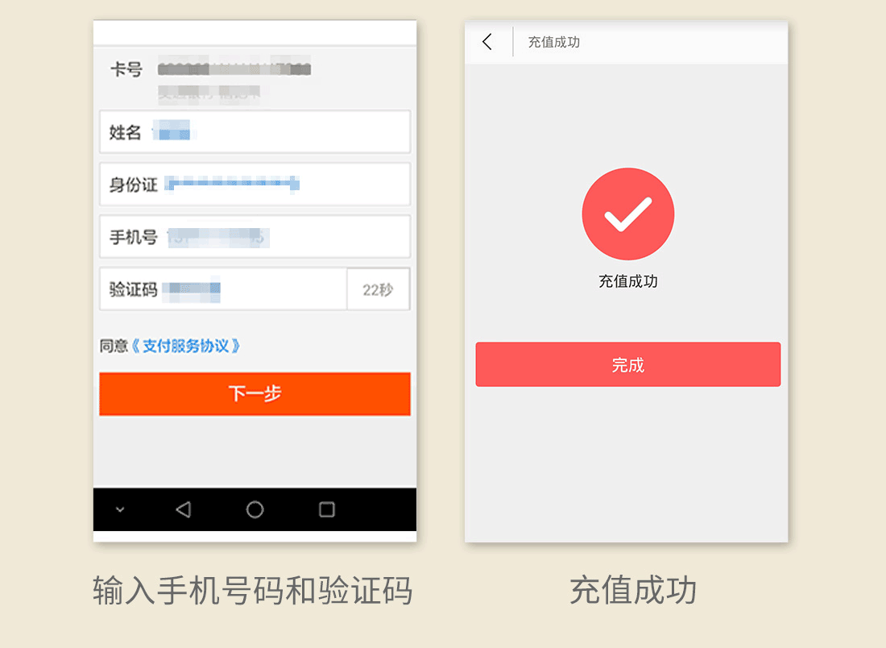Click the red success checkmark circle

click(x=627, y=214)
